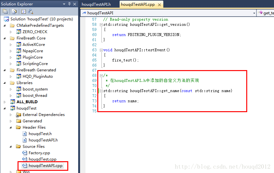Select Factory.cpp source file

coord(39,153)
